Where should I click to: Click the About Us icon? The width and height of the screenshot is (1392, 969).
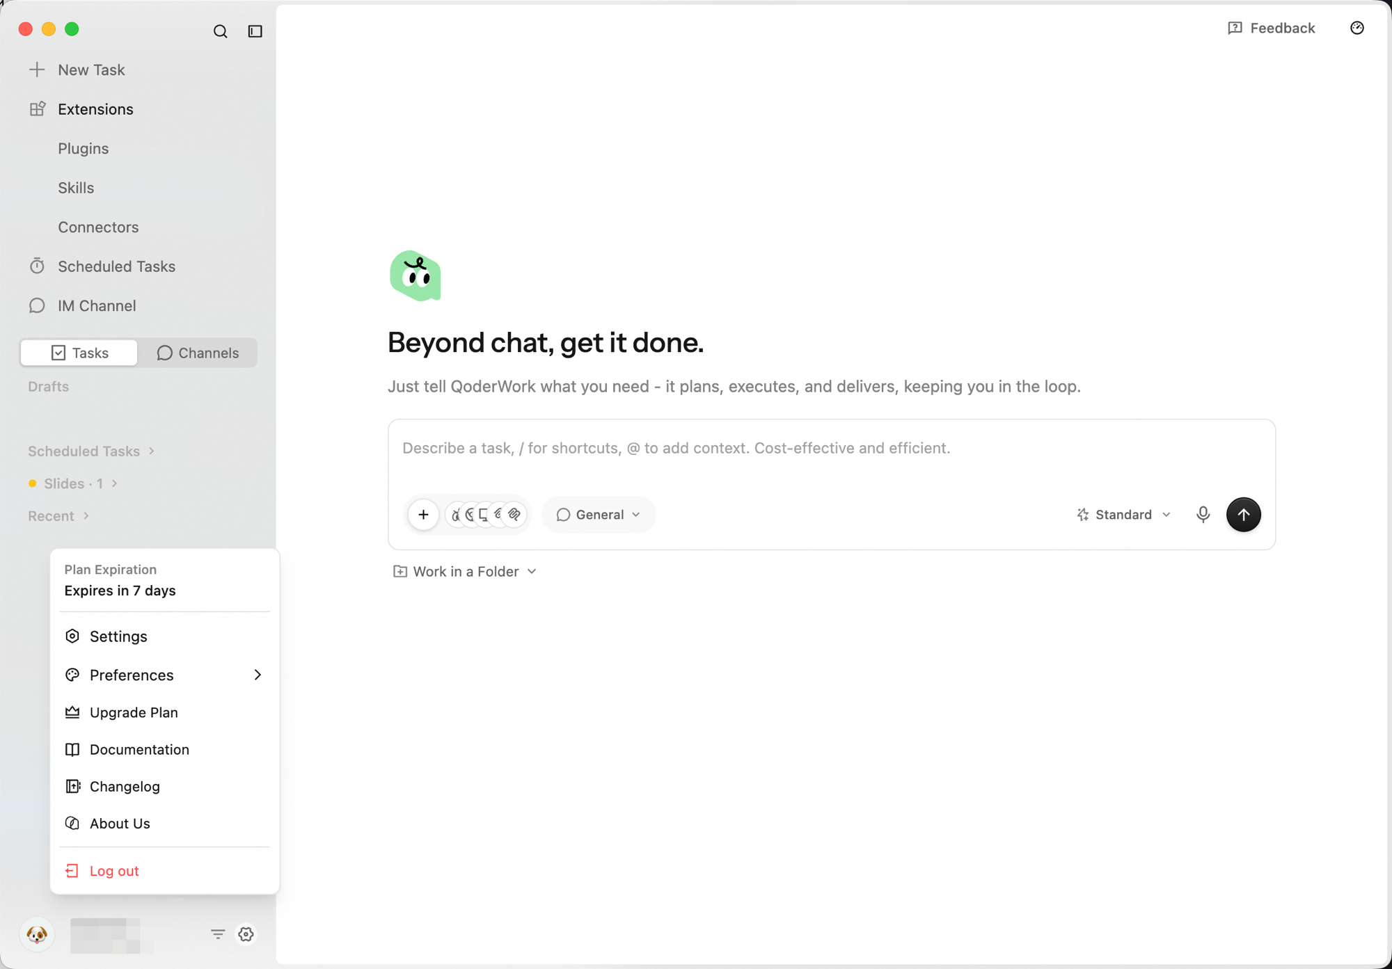pyautogui.click(x=72, y=824)
